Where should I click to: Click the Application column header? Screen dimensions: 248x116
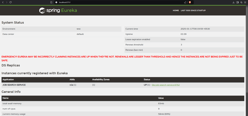(8, 79)
